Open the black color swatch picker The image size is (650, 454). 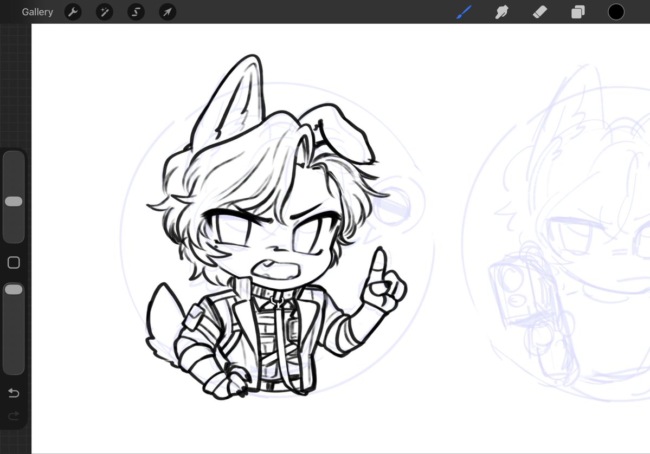[x=616, y=12]
